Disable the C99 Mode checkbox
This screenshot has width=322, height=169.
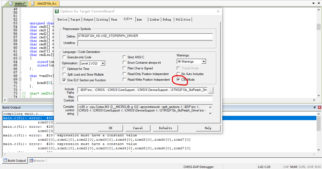(x=179, y=79)
